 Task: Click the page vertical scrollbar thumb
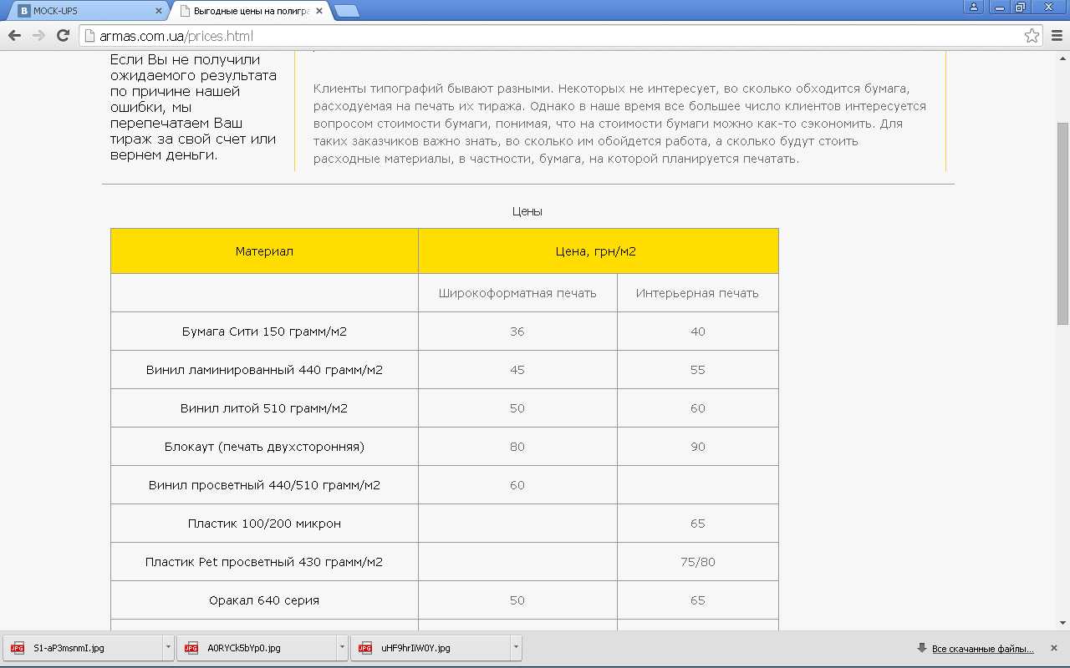pyautogui.click(x=1062, y=223)
